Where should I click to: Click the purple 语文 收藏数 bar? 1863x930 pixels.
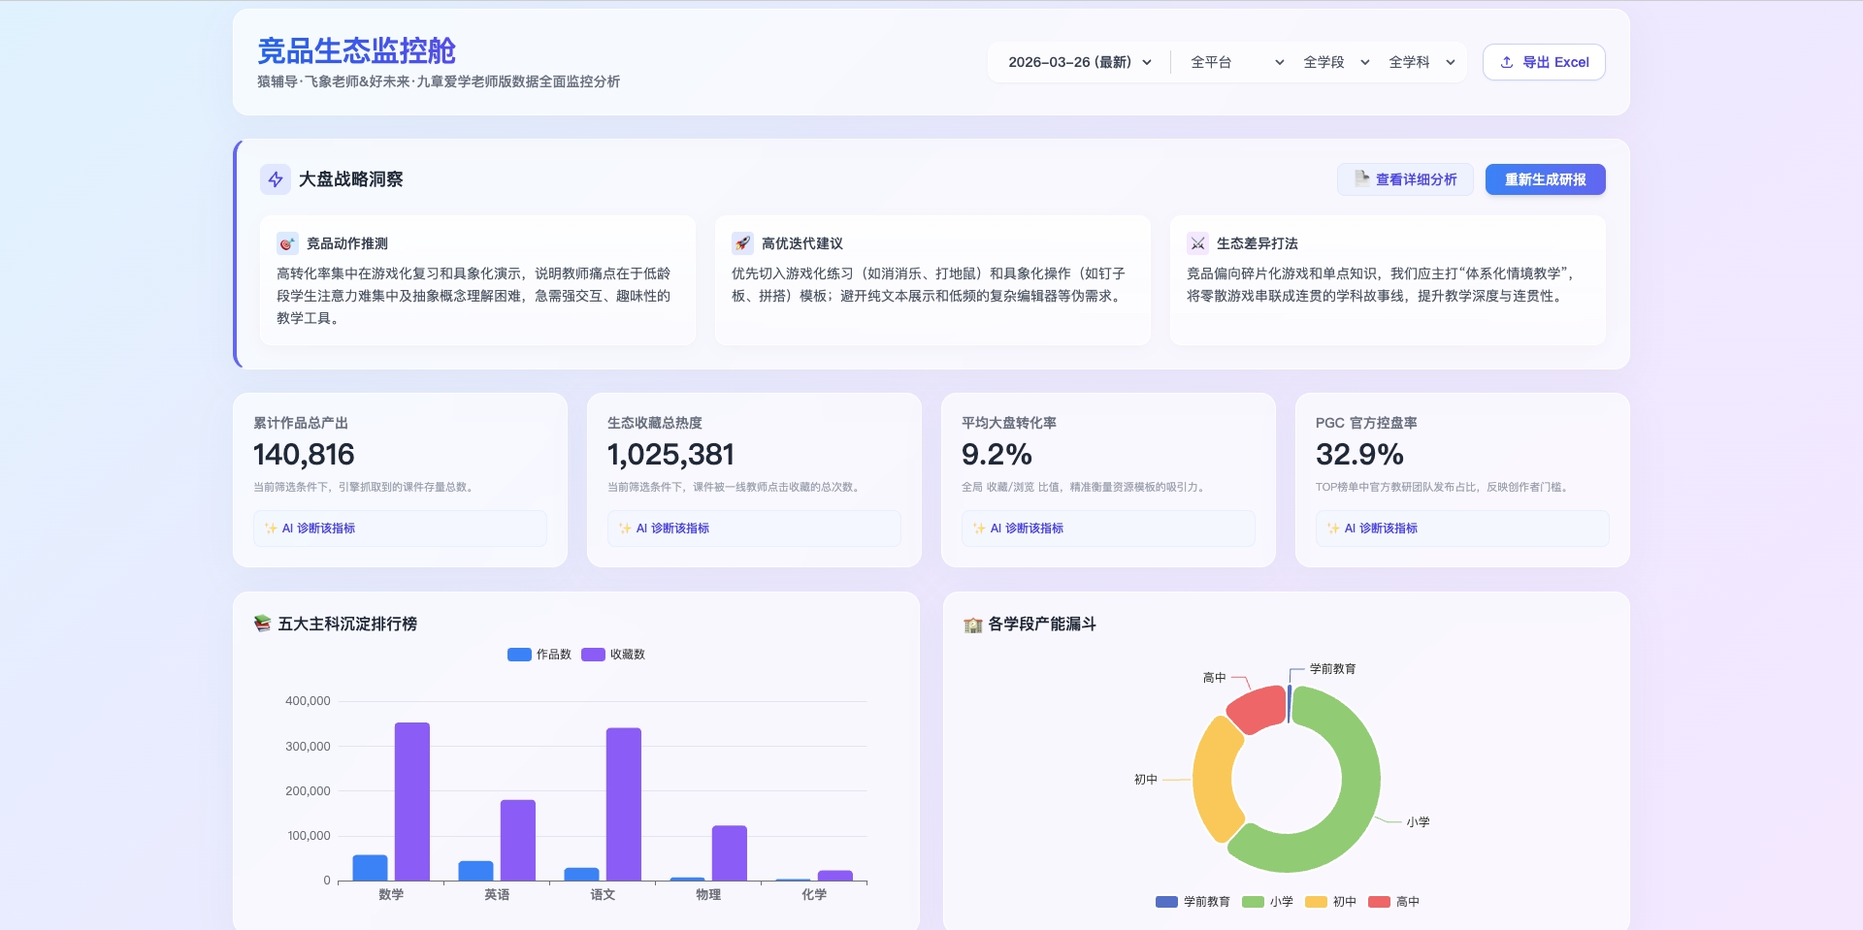click(x=623, y=803)
